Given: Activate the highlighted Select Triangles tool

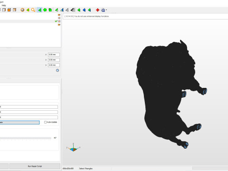Looking at the screenshot, I should pyautogui.click(x=39, y=10).
